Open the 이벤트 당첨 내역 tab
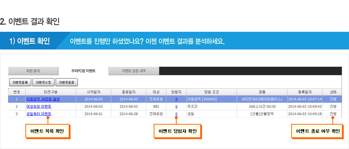349x149 pixels. [134, 71]
